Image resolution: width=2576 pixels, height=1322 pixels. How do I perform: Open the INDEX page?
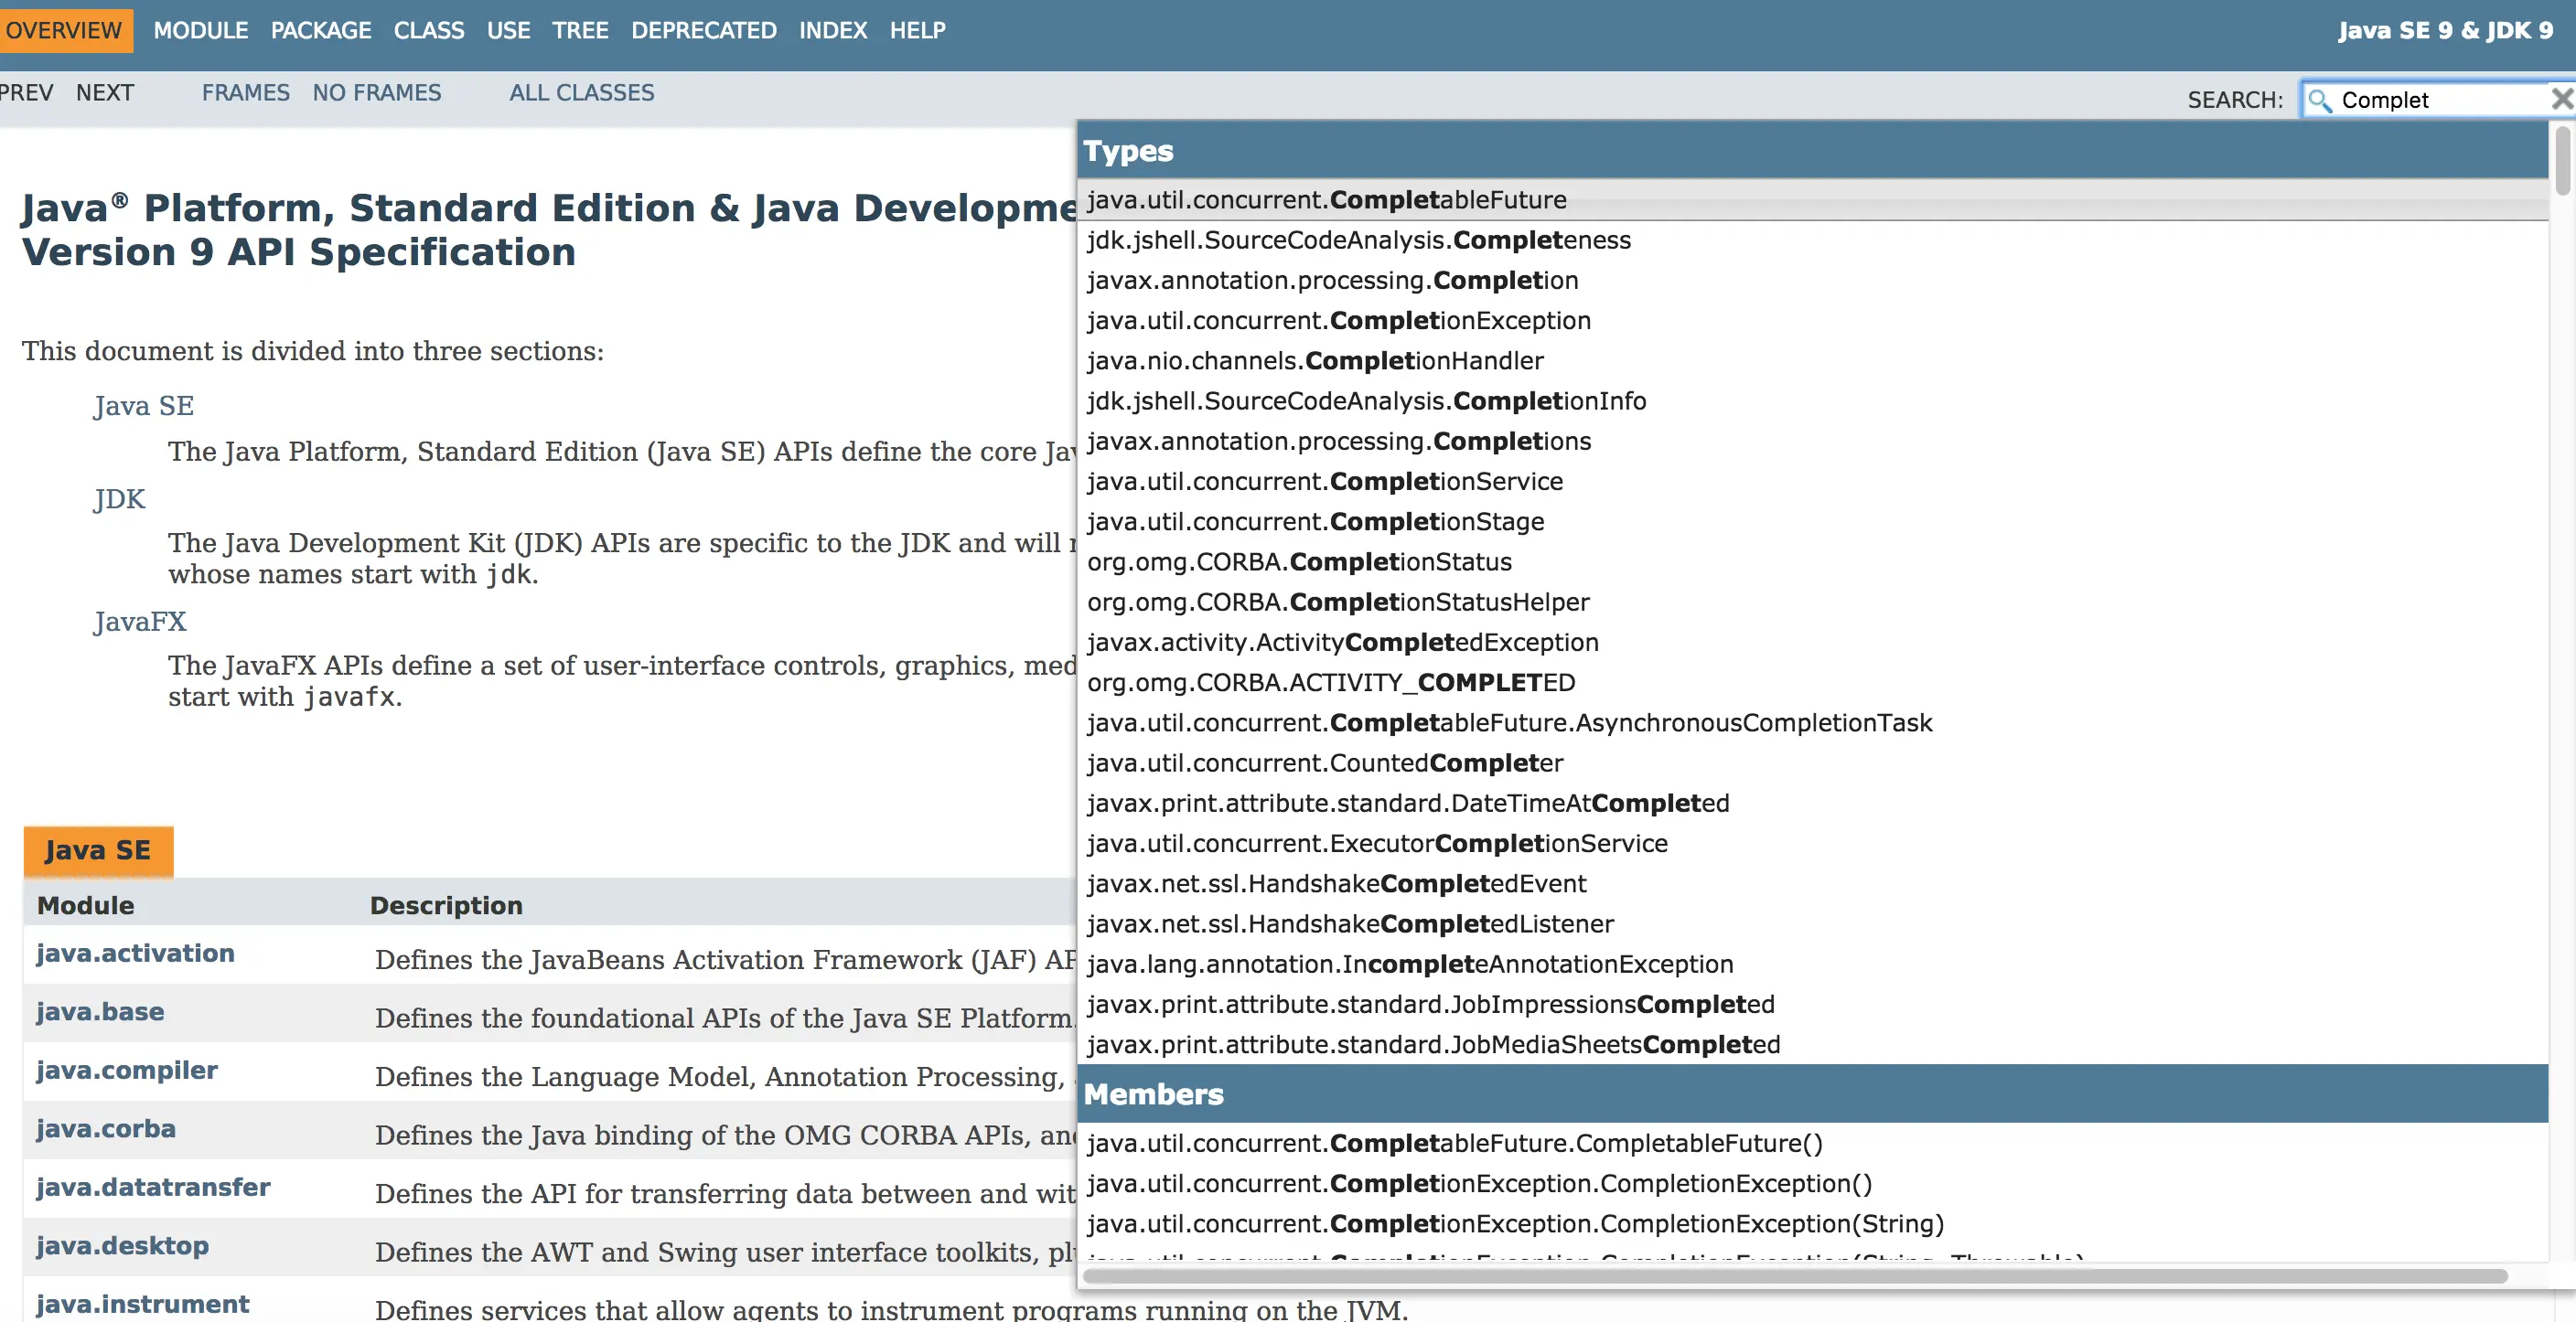(833, 30)
